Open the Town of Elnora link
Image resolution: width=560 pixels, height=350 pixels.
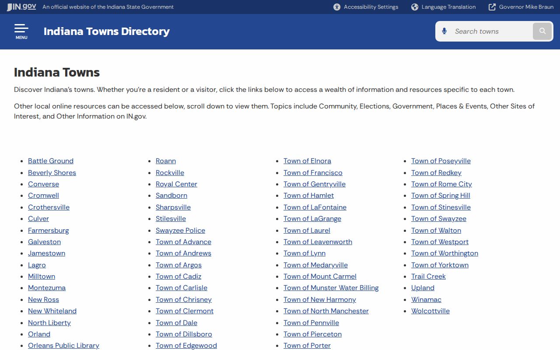tap(307, 161)
